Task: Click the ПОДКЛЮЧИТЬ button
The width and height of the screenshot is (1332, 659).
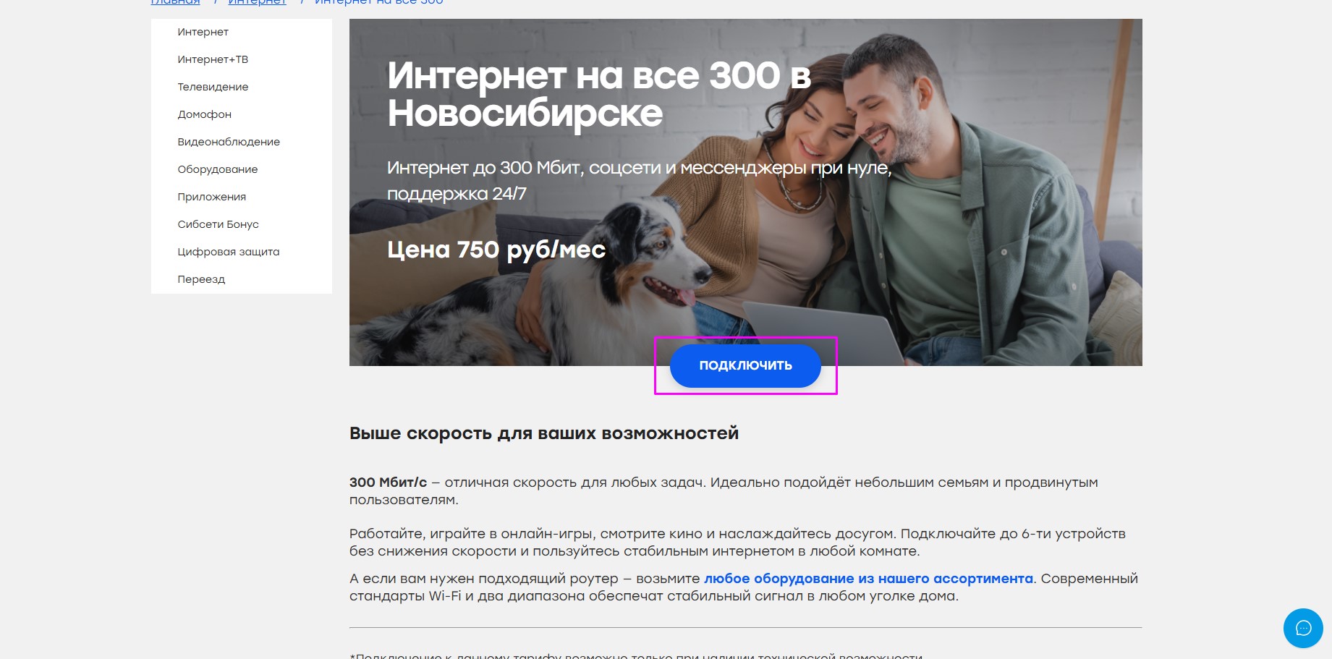Action: [745, 366]
